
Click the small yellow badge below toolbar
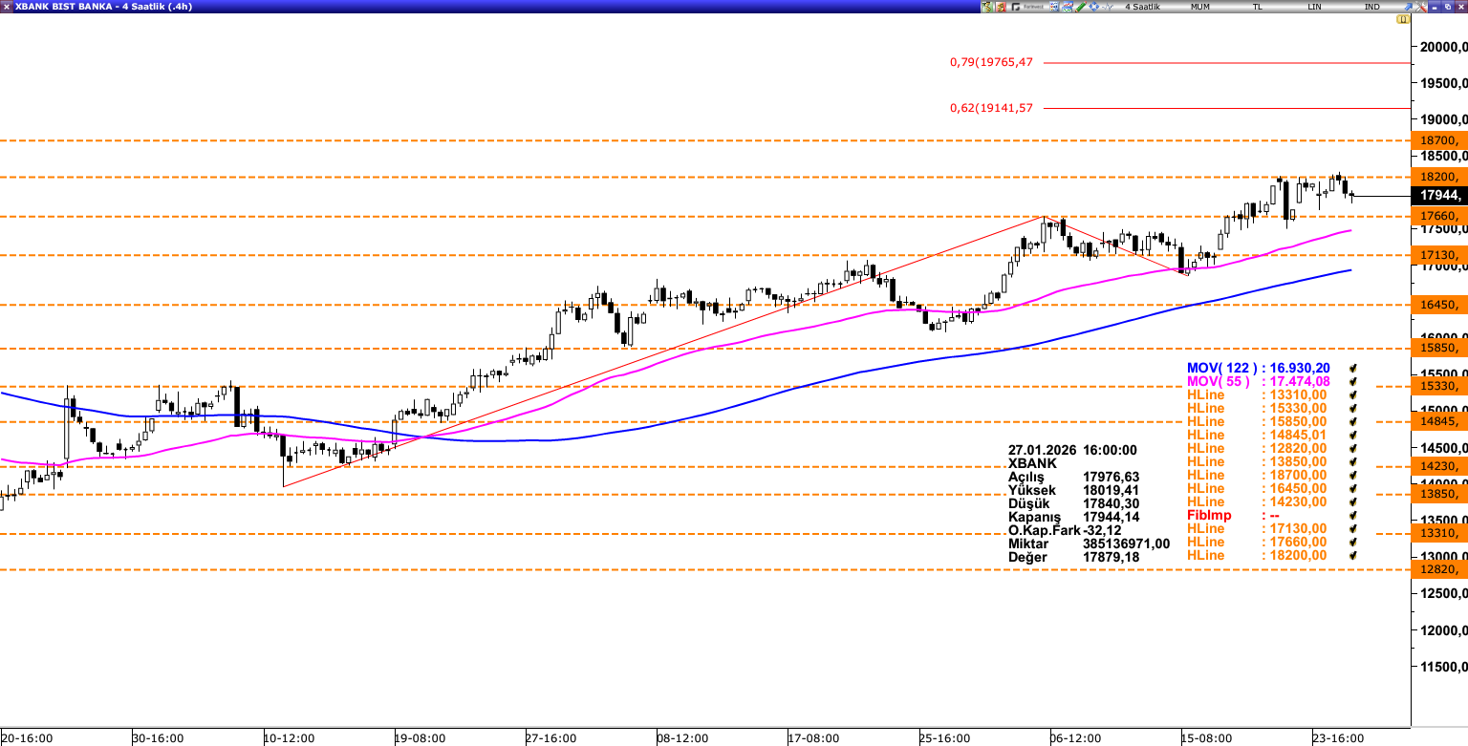1401,18
